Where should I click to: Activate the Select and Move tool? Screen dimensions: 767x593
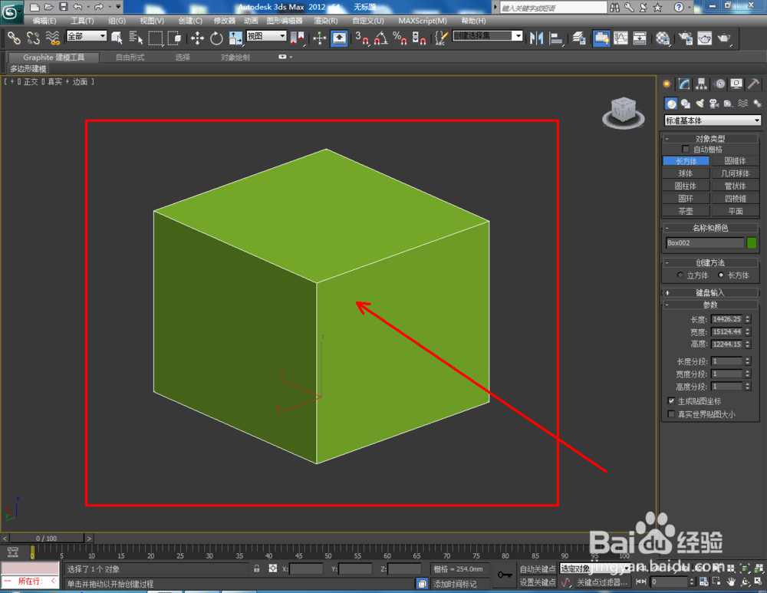[197, 38]
